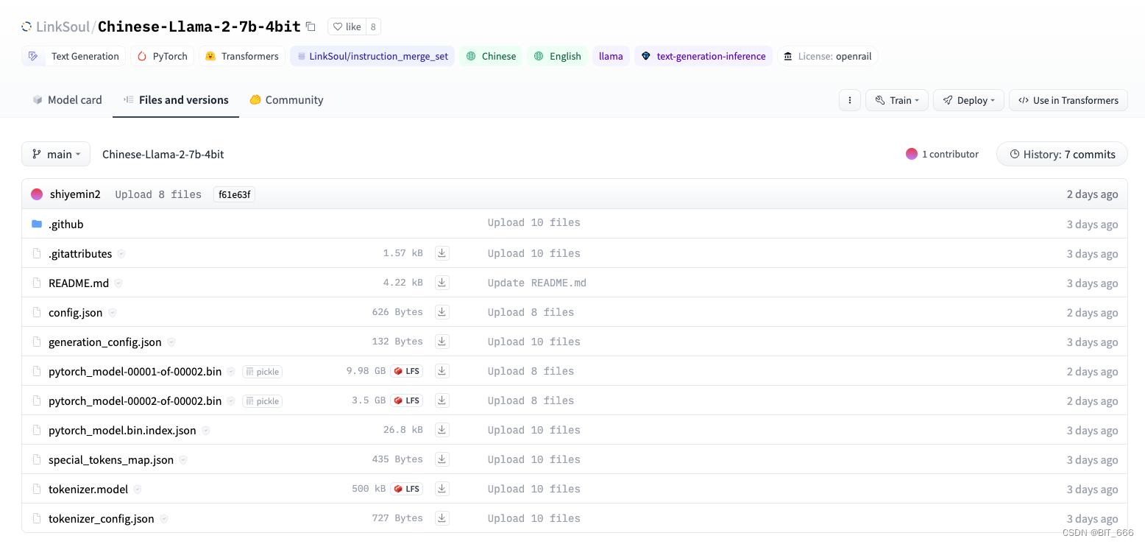
Task: Download tokenizer.model file
Action: coord(442,489)
